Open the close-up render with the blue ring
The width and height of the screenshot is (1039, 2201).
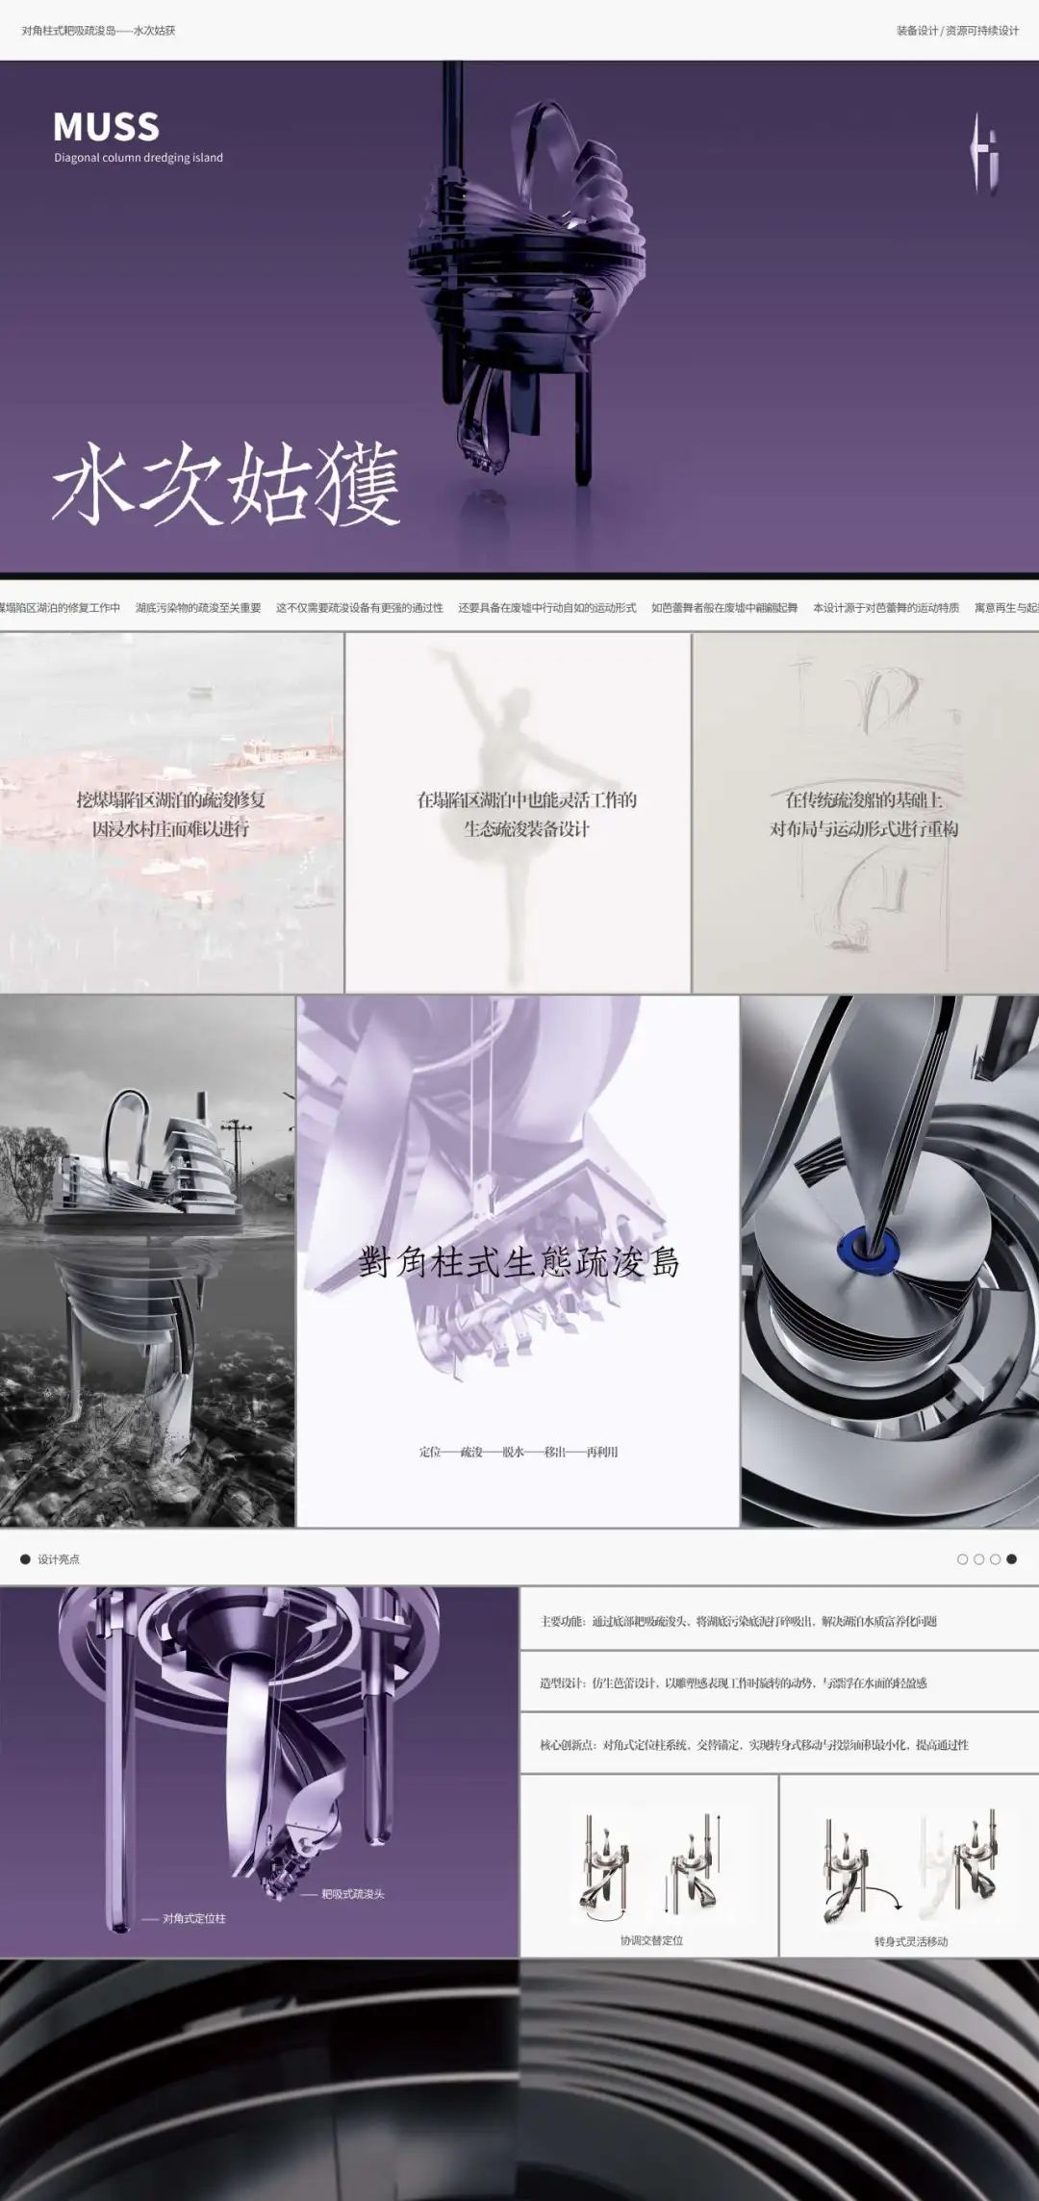point(890,1261)
